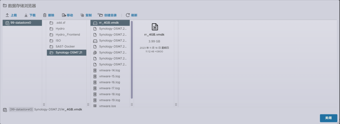Screen dimensions: 340x124
Task: Click the 上载 upload toolbar button
Action: tap(11, 15)
